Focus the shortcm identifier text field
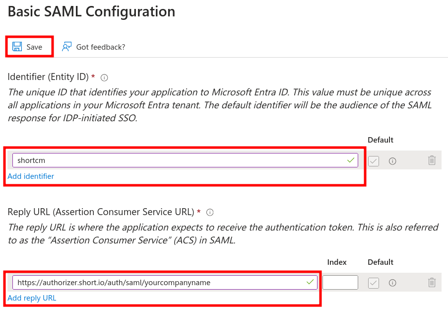 pos(179,160)
